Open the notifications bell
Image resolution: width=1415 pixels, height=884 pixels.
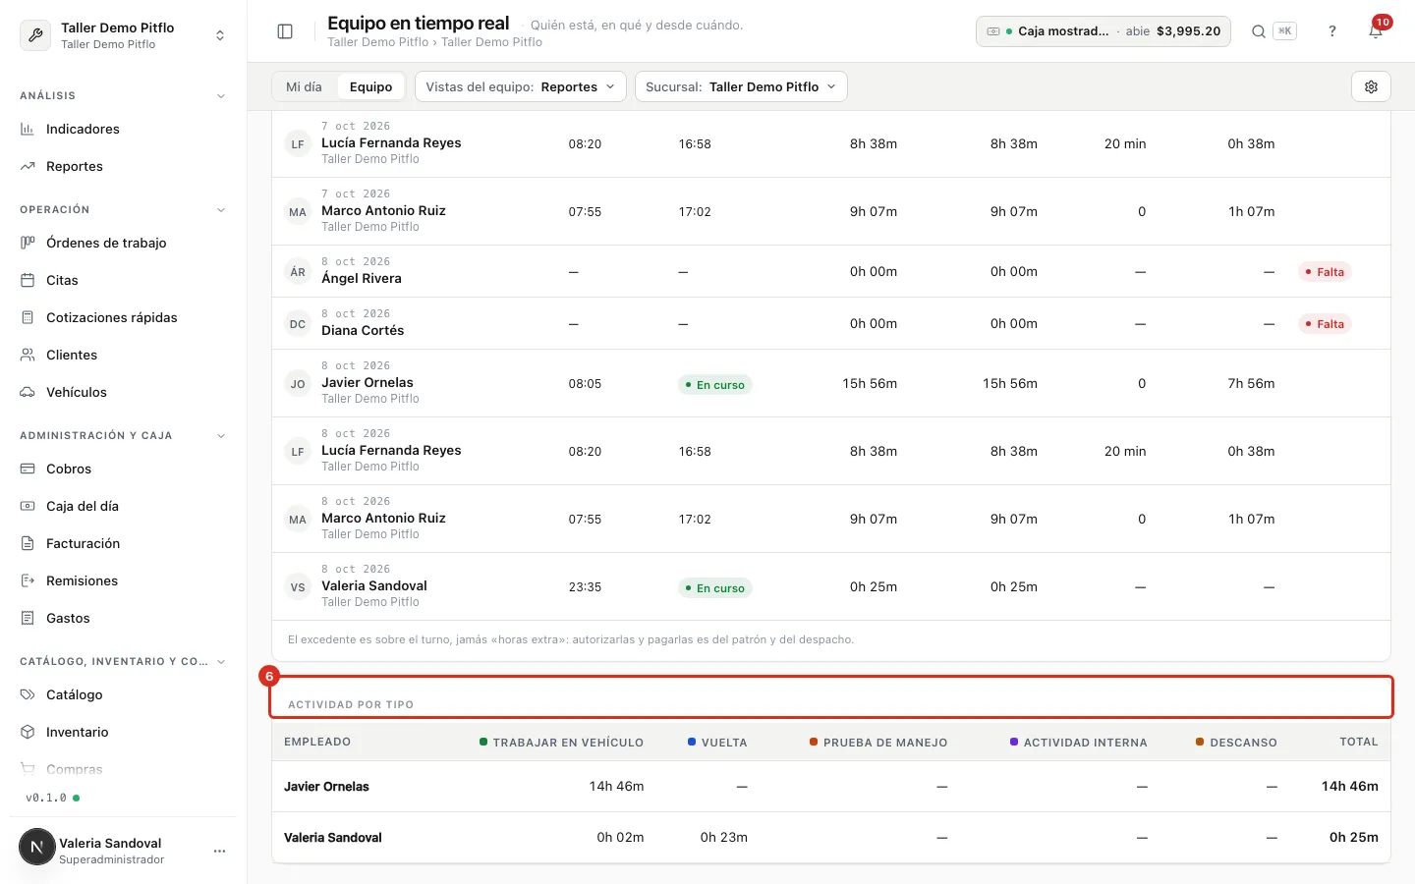[x=1376, y=31]
